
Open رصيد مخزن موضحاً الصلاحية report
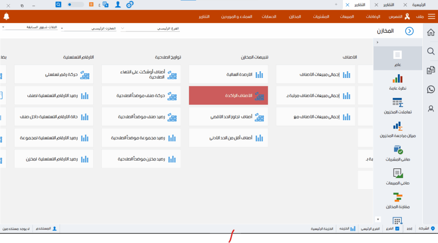coord(141,159)
